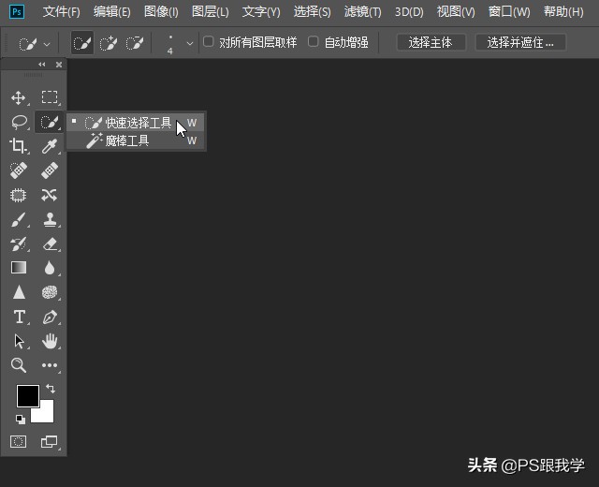Enable 对所有图层取样 checkbox
The image size is (599, 487).
[x=208, y=41]
